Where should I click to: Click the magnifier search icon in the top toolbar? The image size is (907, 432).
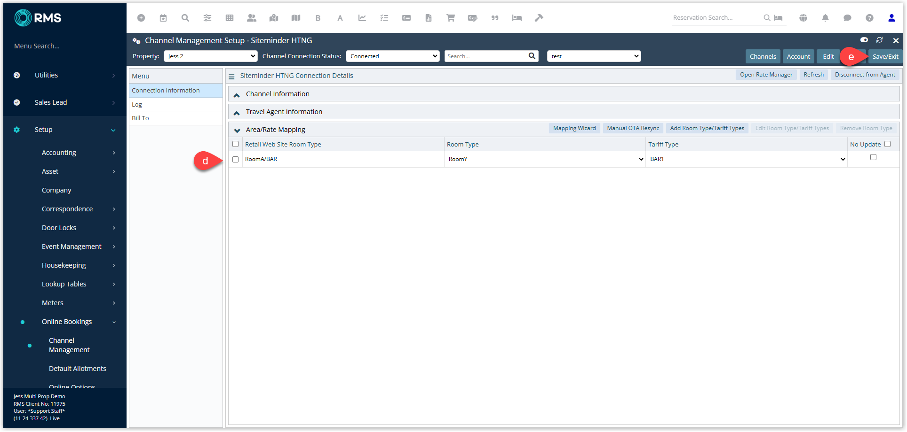185,18
